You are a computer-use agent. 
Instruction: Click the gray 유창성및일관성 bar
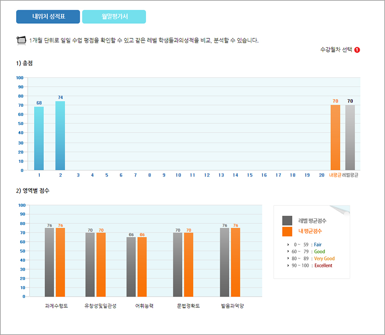tap(90, 264)
